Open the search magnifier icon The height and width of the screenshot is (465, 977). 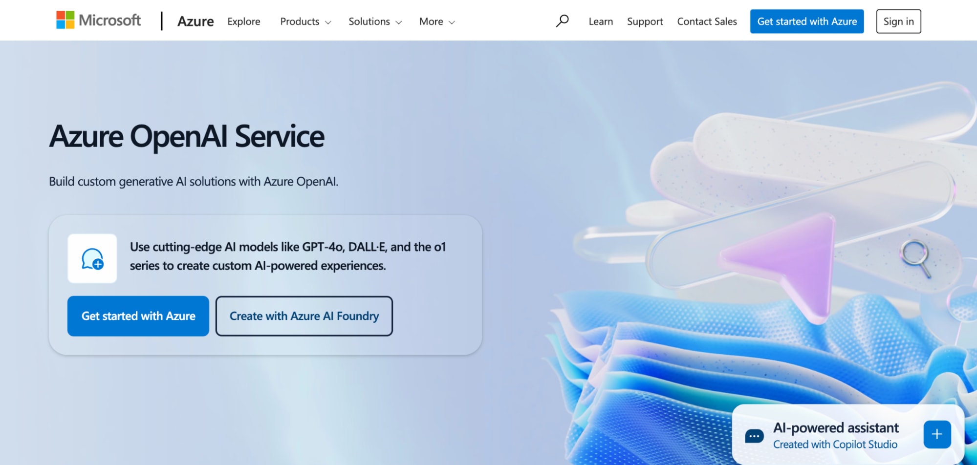[562, 21]
